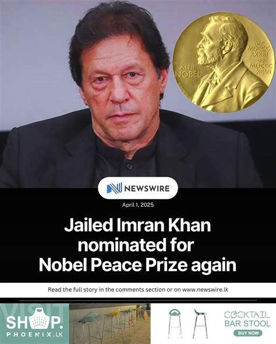Select the front-view bar stool illustration
This screenshot has width=276, height=344.
click(175, 324)
